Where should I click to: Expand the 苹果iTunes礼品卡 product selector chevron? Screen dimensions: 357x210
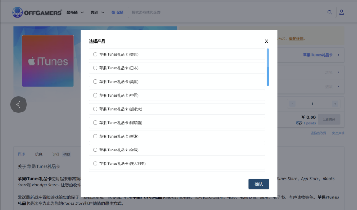coord(338,55)
